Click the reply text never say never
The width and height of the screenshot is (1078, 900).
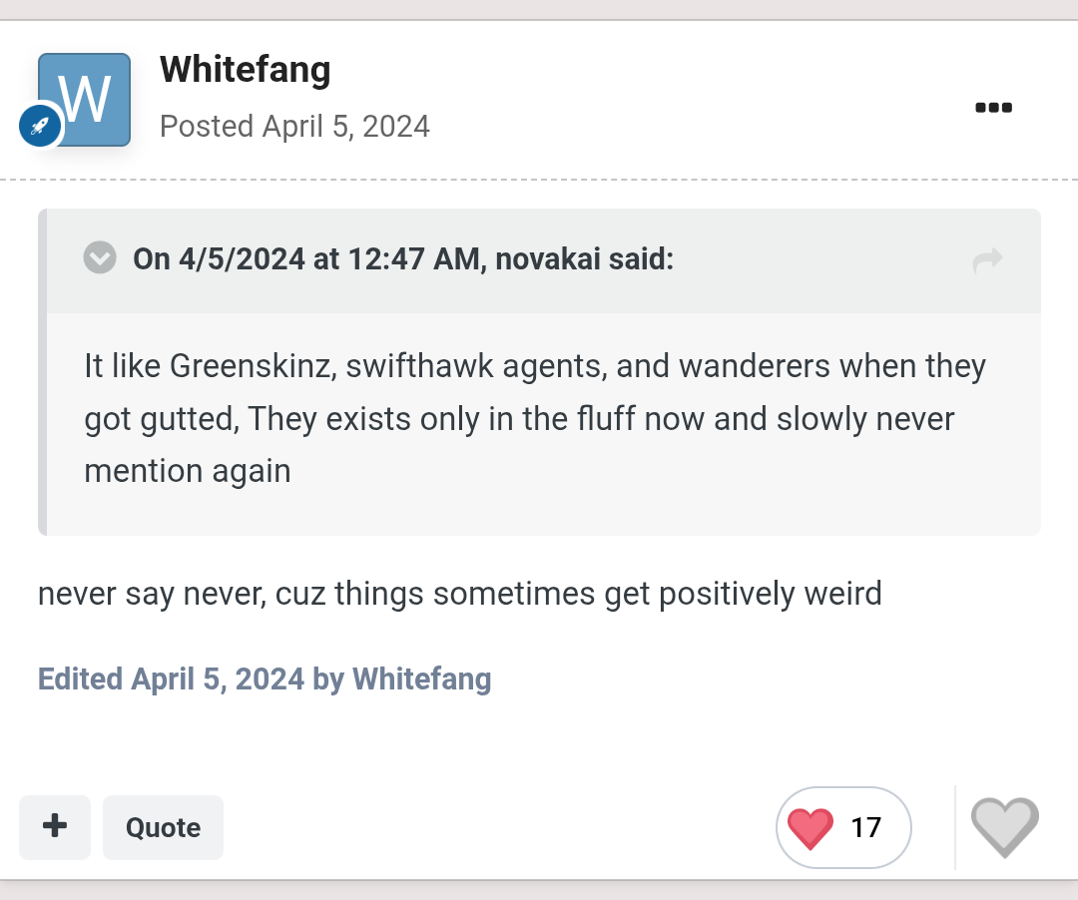click(459, 594)
